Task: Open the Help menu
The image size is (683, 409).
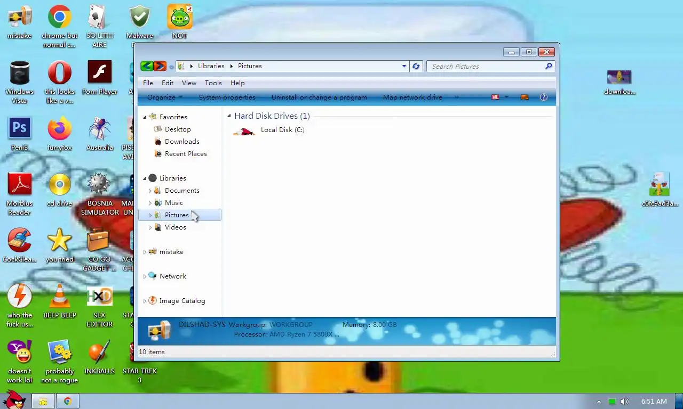Action: tap(237, 83)
